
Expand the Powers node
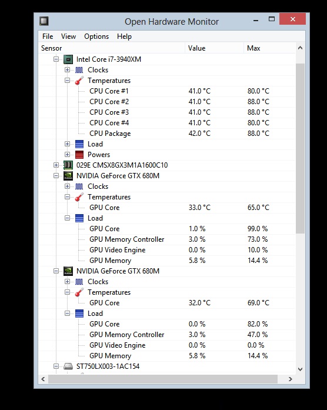click(x=67, y=155)
